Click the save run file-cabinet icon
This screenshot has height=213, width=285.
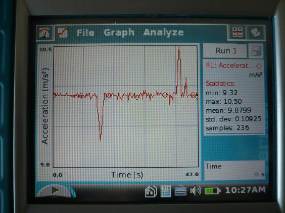coord(256,51)
